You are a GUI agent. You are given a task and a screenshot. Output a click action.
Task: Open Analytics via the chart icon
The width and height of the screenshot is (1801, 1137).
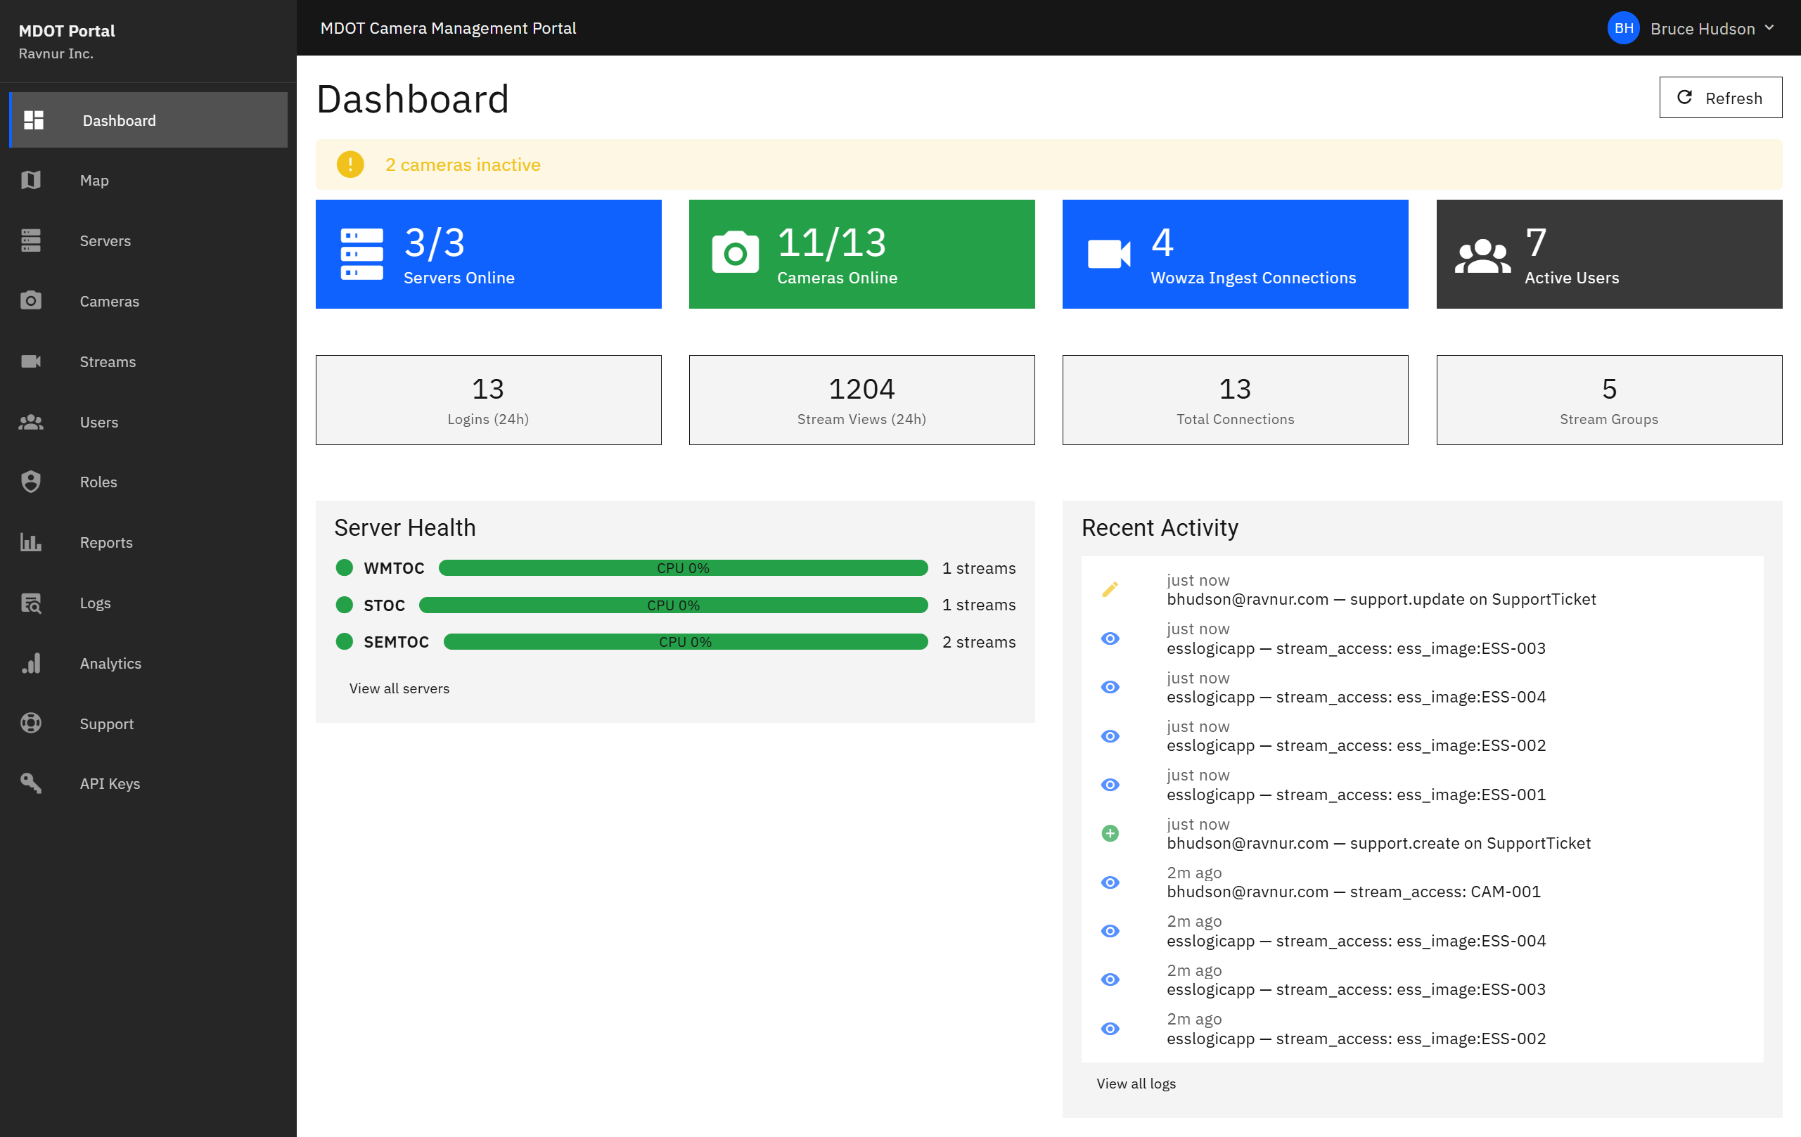click(31, 663)
